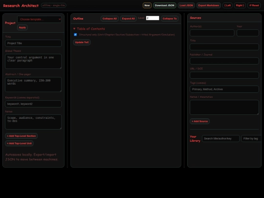Expand All outline items
This screenshot has width=264, height=198.
coord(128,19)
